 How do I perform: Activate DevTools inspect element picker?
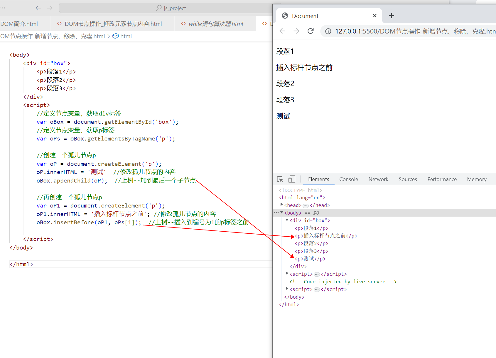tap(280, 179)
